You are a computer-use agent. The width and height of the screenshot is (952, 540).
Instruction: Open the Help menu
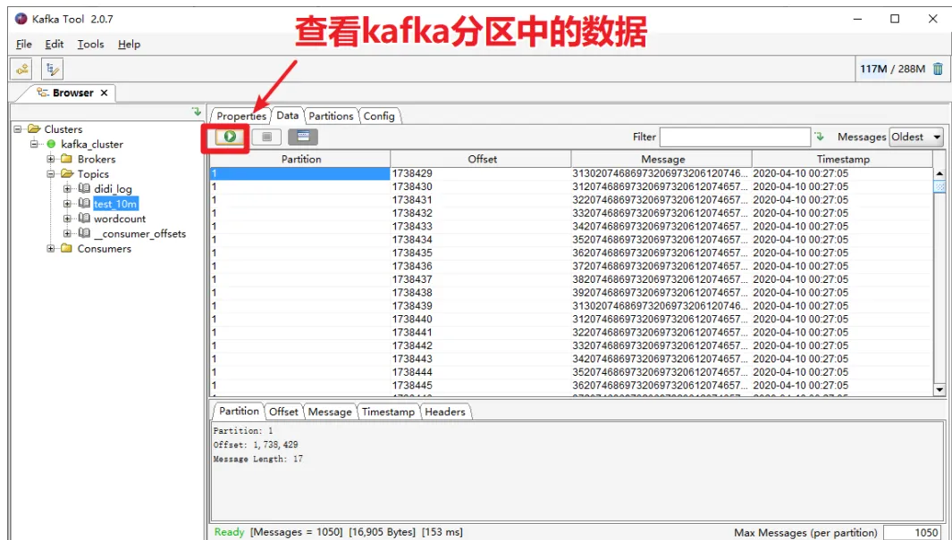(x=129, y=45)
